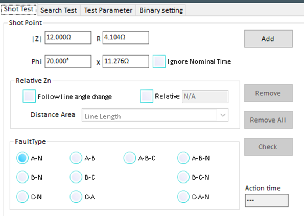Check the Relative checkbox
This screenshot has width=304, height=216.
pyautogui.click(x=147, y=96)
